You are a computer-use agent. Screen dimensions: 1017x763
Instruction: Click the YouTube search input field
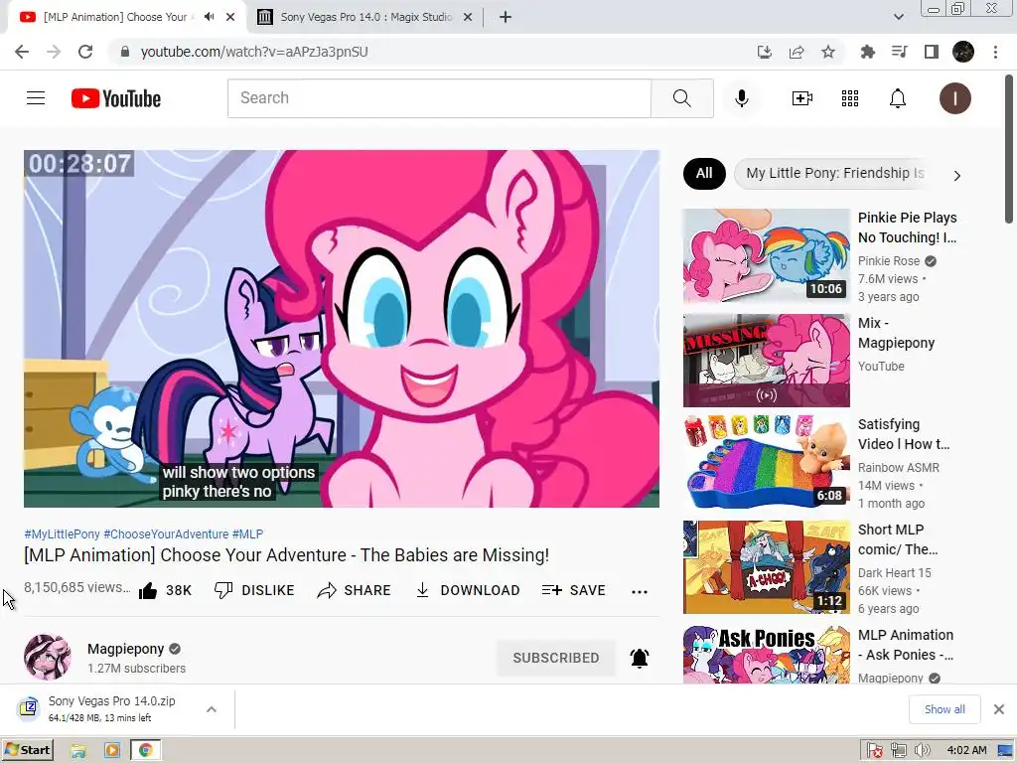[x=439, y=98]
